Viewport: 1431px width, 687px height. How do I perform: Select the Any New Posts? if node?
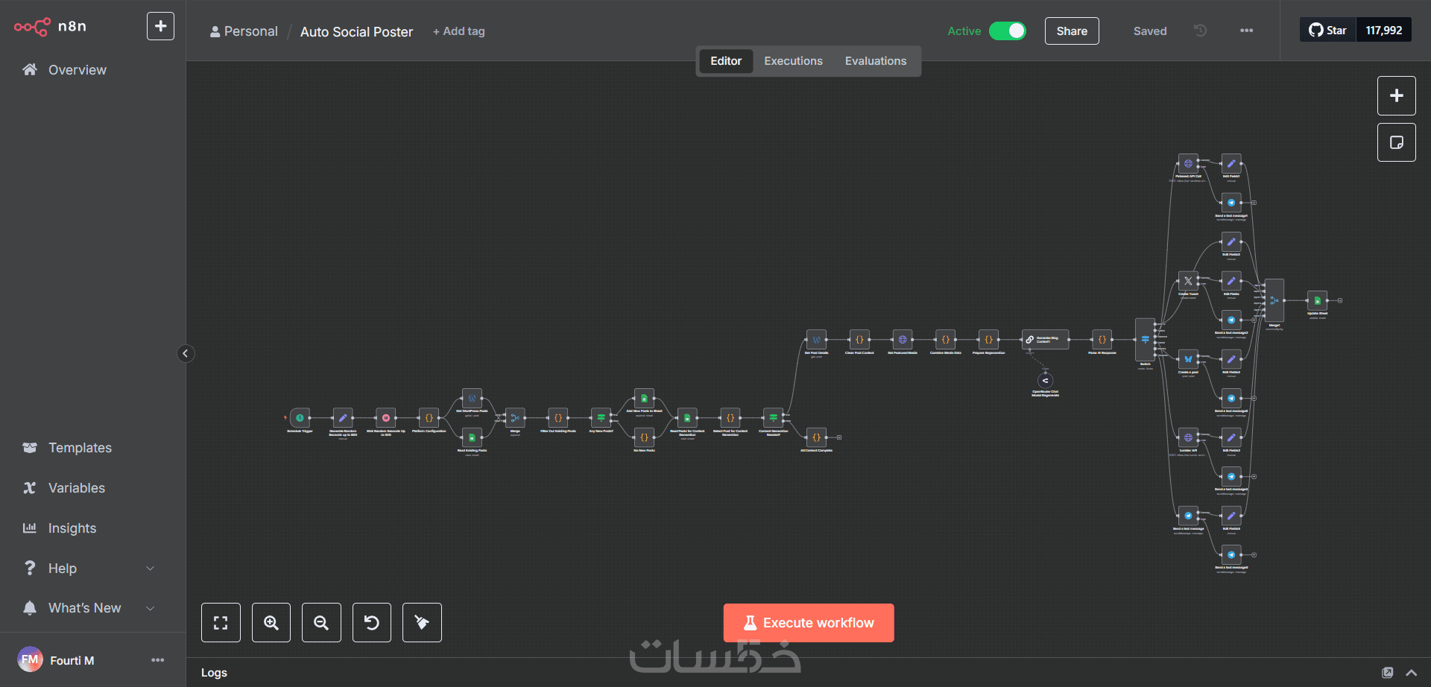[x=601, y=418]
